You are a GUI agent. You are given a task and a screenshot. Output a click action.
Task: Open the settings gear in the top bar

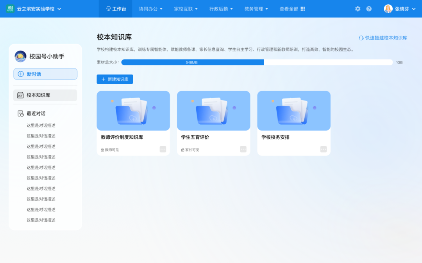point(358,9)
